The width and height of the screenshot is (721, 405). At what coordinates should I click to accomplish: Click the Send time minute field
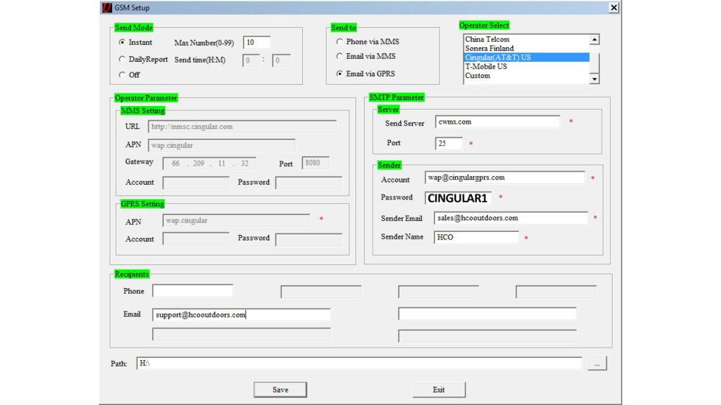(x=281, y=60)
